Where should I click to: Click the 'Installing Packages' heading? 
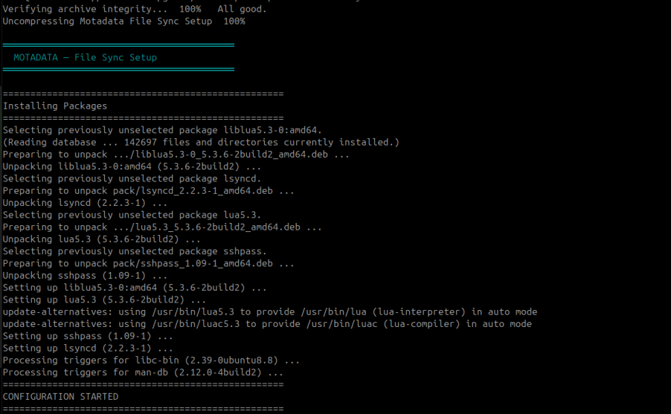point(55,106)
